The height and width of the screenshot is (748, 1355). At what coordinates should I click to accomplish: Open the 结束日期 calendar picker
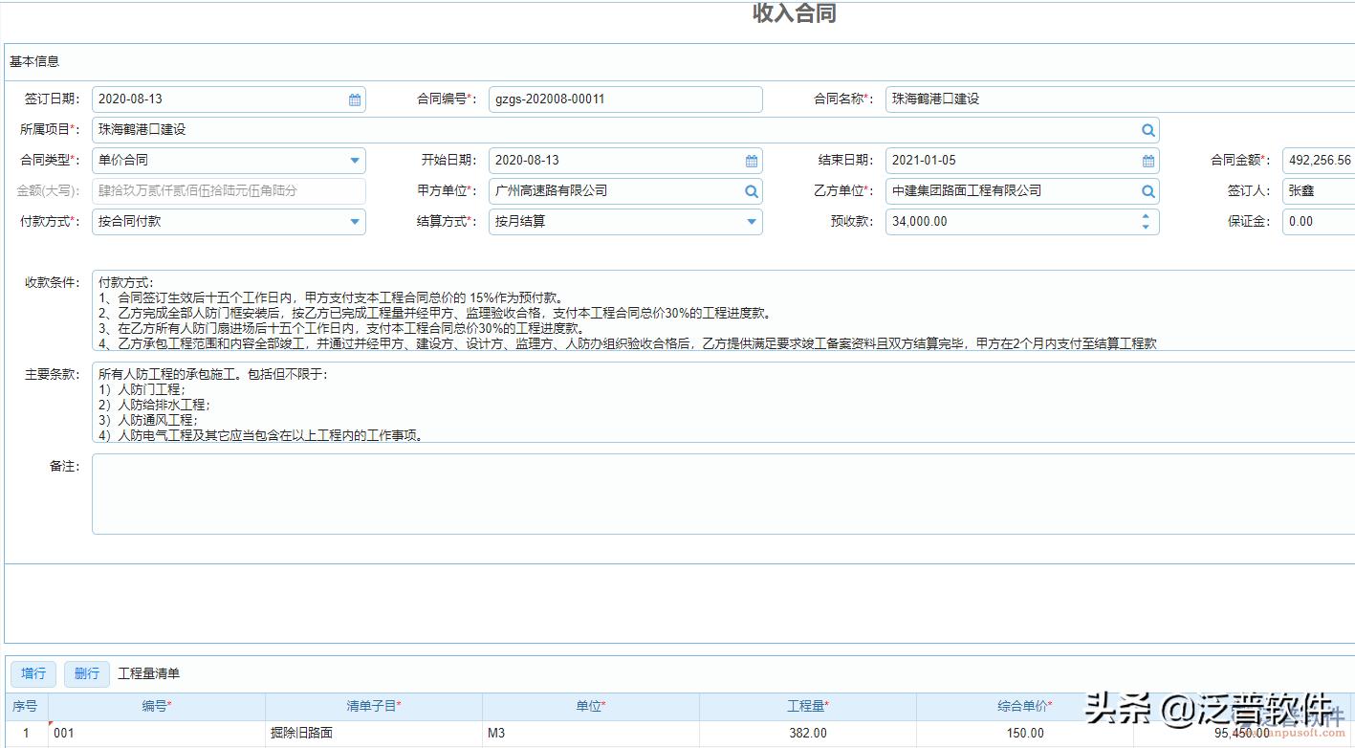pos(1147,160)
